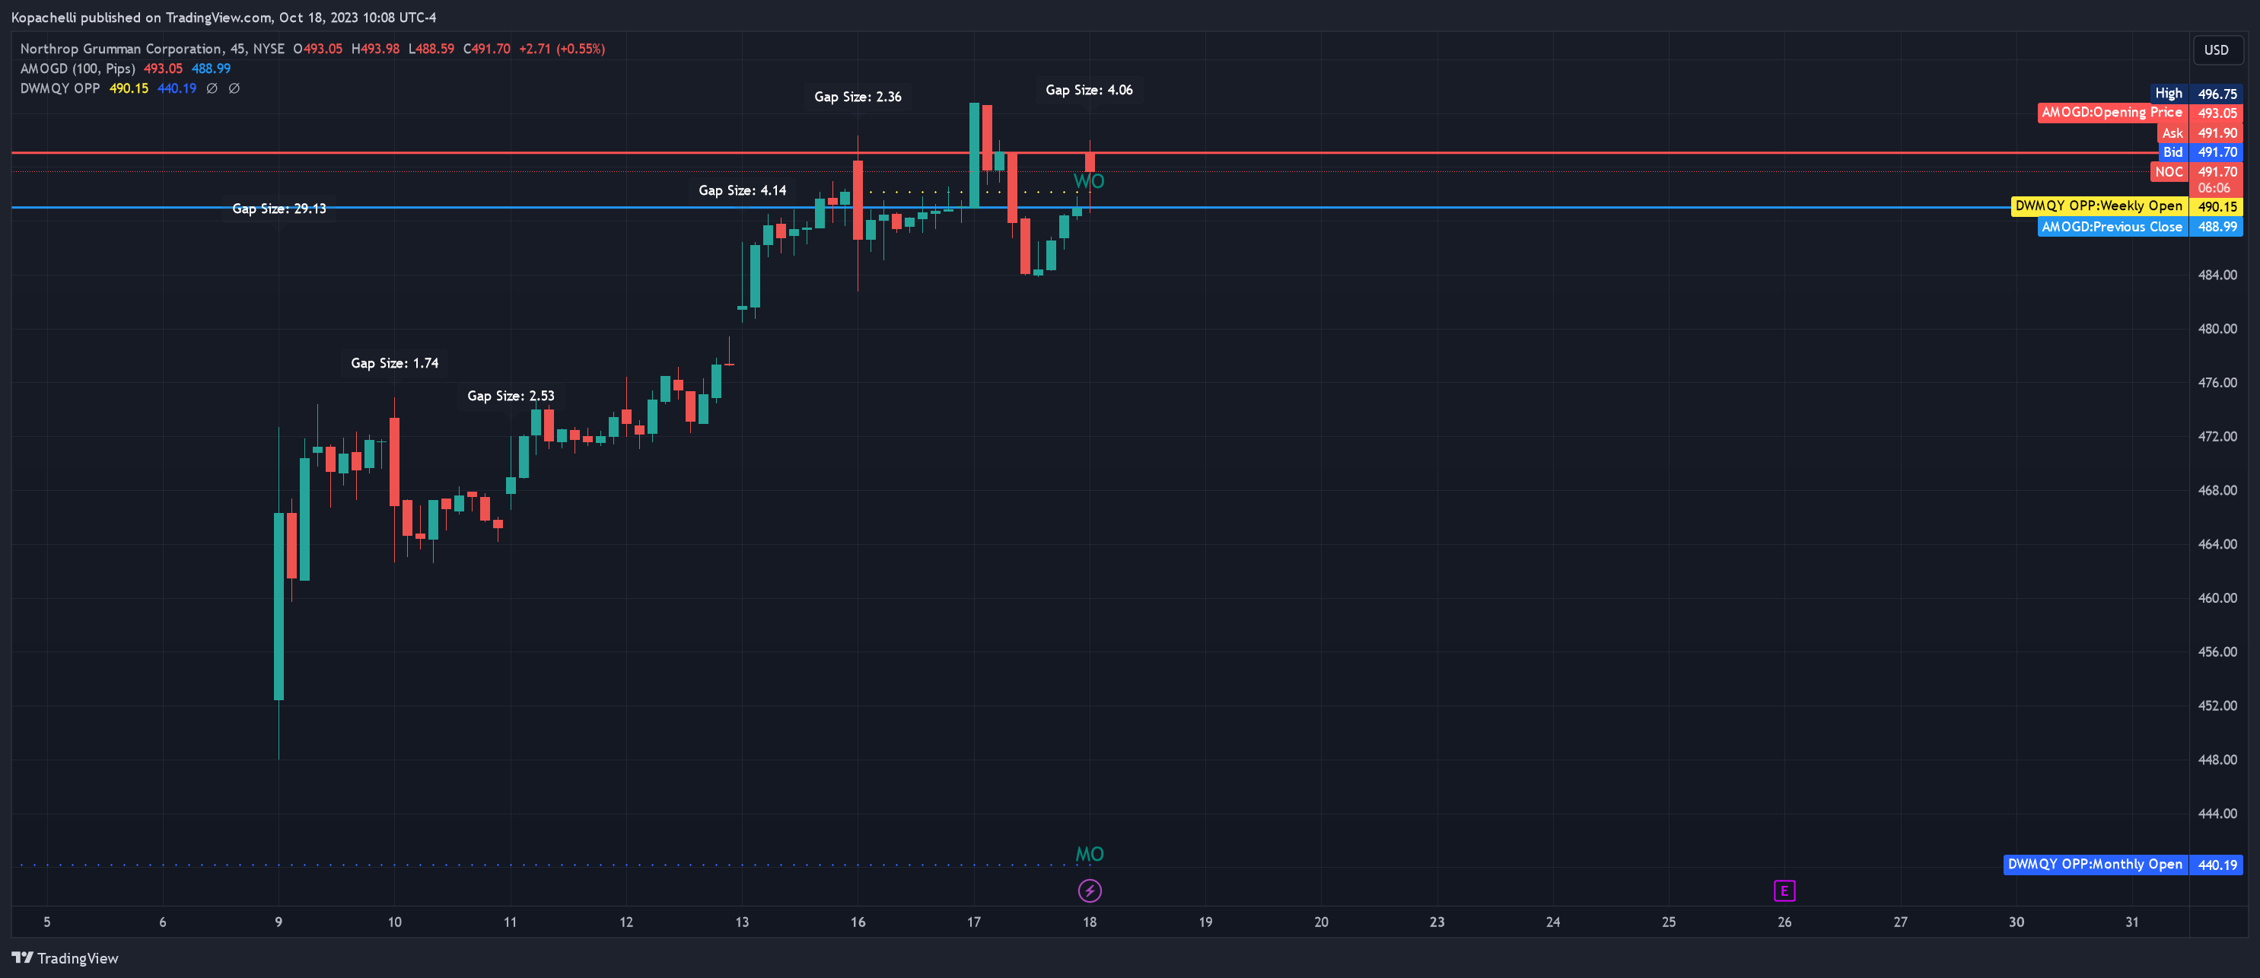Screen dimensions: 2260x978
Task: Click the yellow 490.15 legend value
Action: 129,88
